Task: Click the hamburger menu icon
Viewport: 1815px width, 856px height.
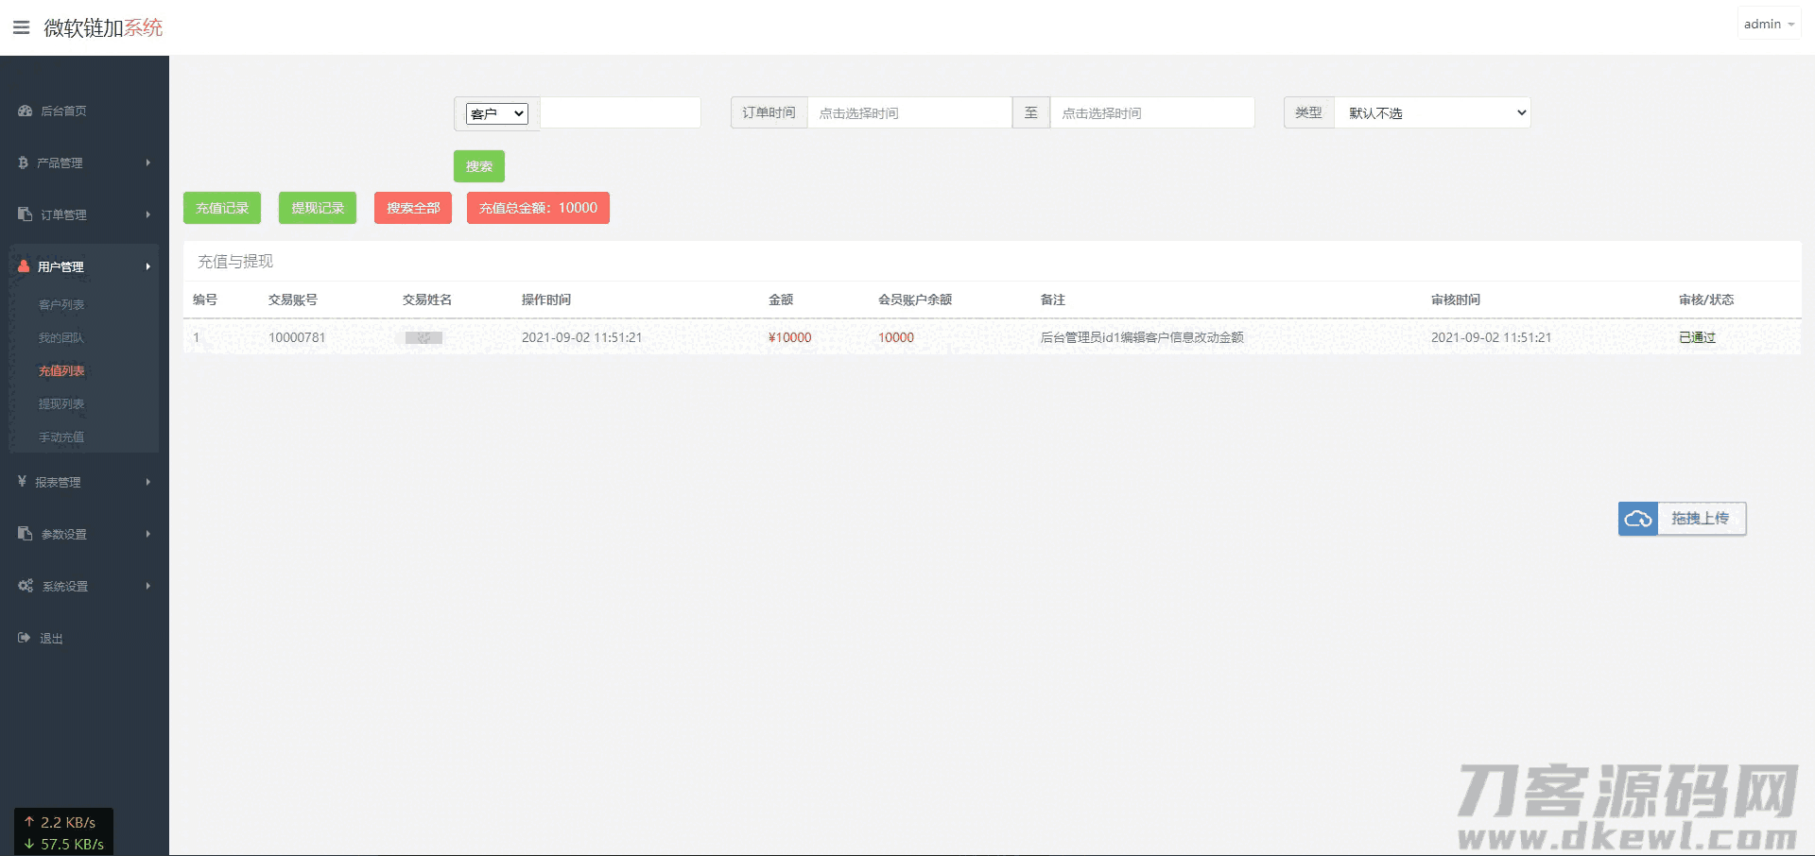Action: tap(21, 27)
